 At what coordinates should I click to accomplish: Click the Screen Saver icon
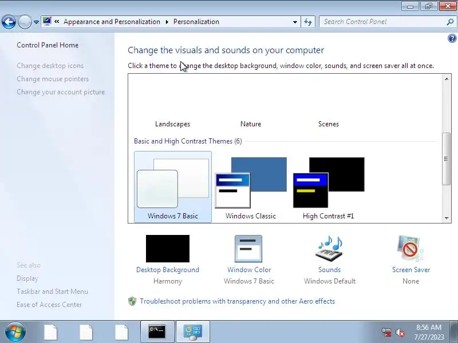[x=410, y=249]
